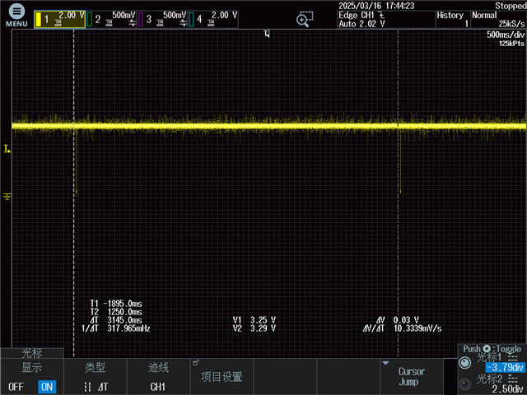Click the ΔV/ΔT 10.3339mV/s readout

coord(402,328)
